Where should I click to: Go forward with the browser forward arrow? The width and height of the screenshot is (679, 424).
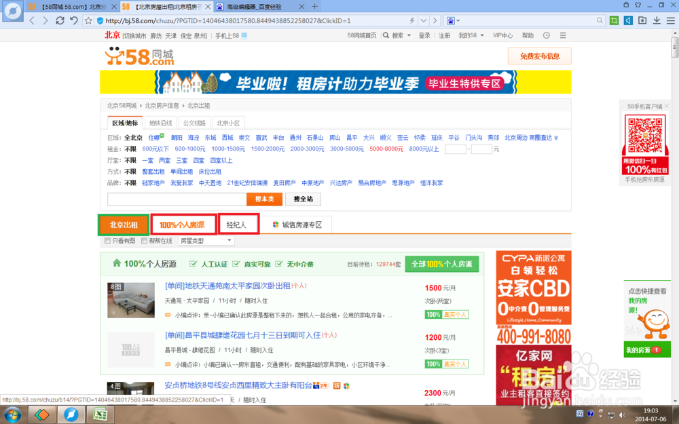click(45, 20)
